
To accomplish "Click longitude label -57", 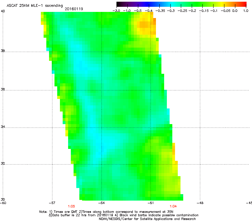I will pos(52,203).
